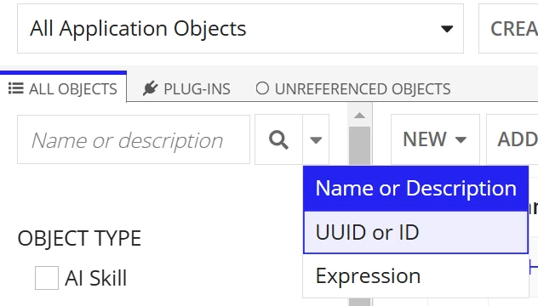The image size is (538, 306).
Task: Choose UUID or ID search option
Action: [416, 232]
